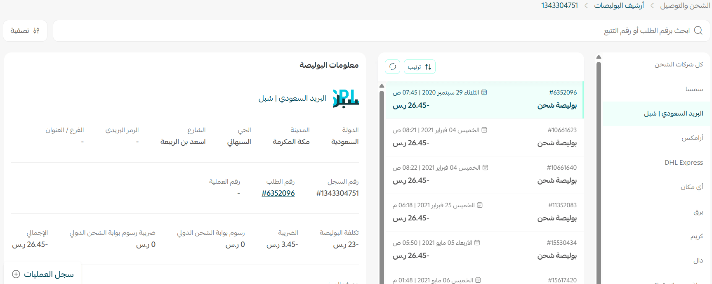The width and height of the screenshot is (712, 284).
Task: Open order link #6352096
Action: pyautogui.click(x=278, y=193)
